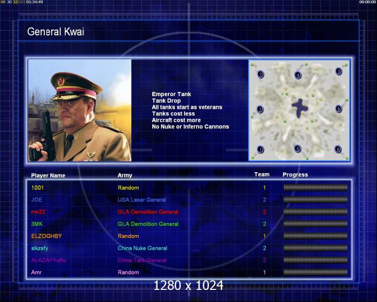Click the progress bar for player 1001
This screenshot has width=377, height=302.
coord(316,188)
